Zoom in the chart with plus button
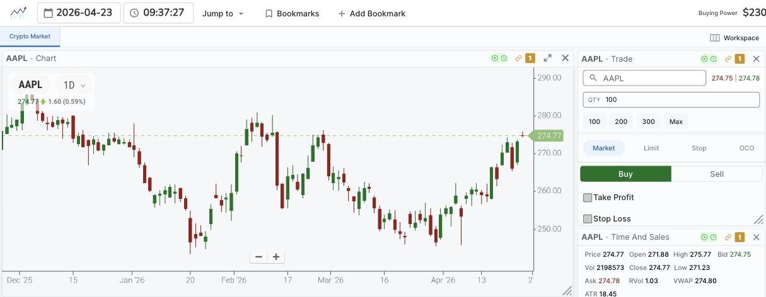The width and height of the screenshot is (766, 297). click(276, 257)
